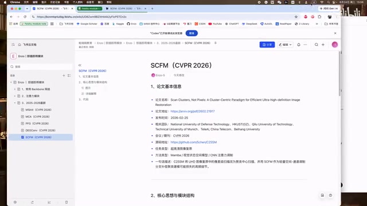This screenshot has width=367, height=206.
Task: Open the Edit mode dropdown
Action: tap(286, 45)
